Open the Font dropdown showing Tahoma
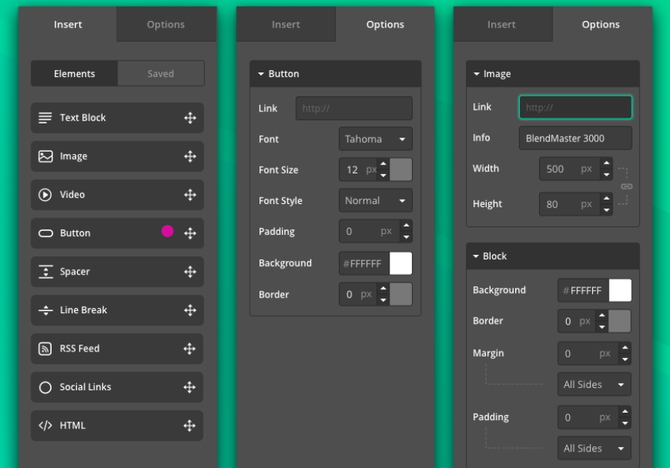Screen dimensions: 670x468 coord(375,138)
